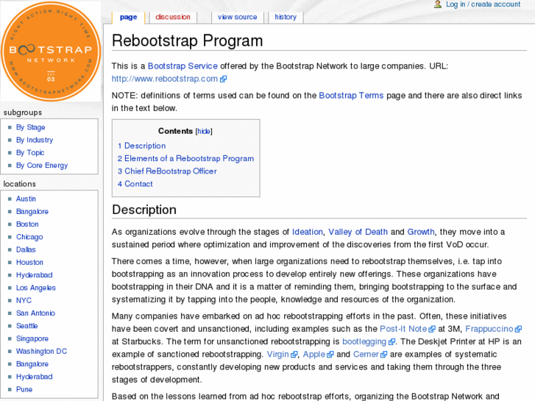Click the Description section heading
535x401 pixels.
tap(144, 210)
